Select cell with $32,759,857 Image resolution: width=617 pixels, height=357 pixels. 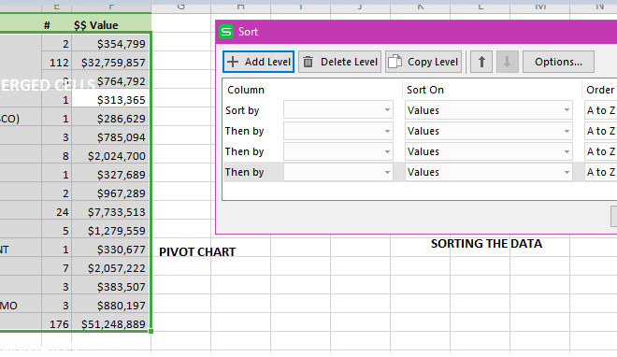[x=110, y=62]
